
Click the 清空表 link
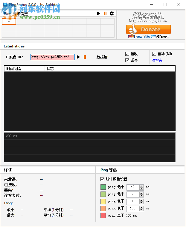click(x=157, y=60)
